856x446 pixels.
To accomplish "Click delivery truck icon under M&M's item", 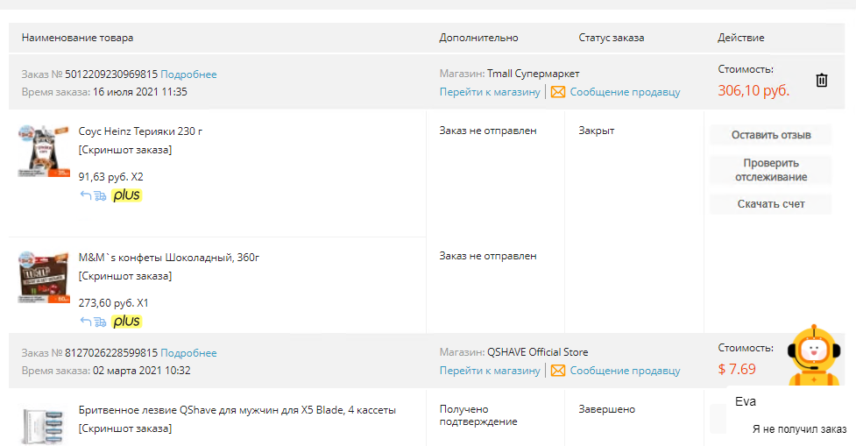I will (100, 322).
